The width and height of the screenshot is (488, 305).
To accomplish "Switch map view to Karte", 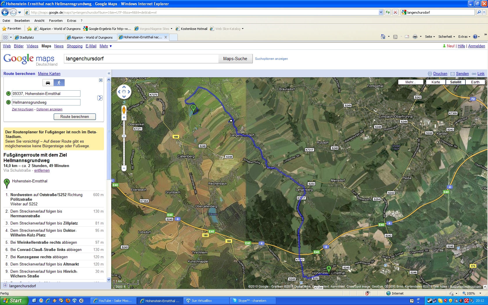I will [x=435, y=82].
